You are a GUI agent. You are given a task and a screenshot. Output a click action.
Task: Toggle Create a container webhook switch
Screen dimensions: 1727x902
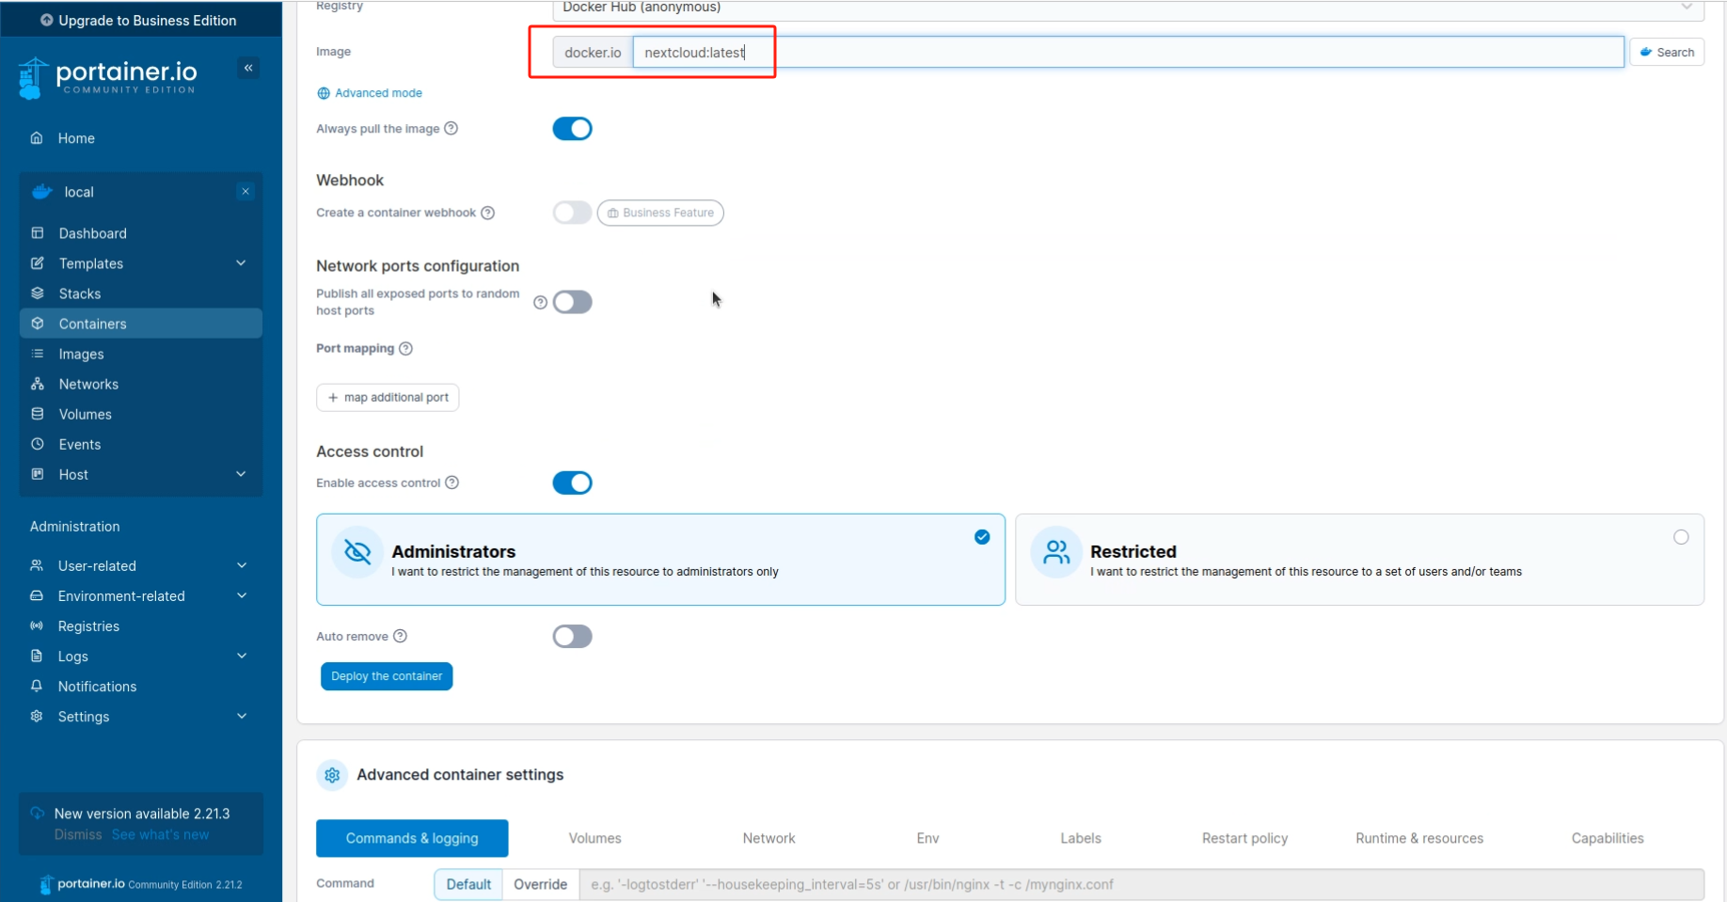click(572, 213)
